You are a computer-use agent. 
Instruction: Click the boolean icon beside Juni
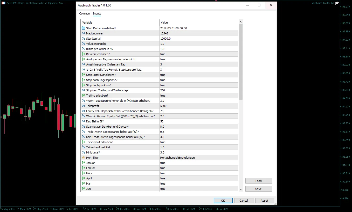(x=84, y=189)
